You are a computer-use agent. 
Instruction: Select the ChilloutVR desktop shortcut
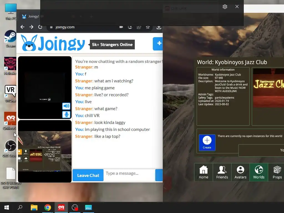tap(10, 121)
